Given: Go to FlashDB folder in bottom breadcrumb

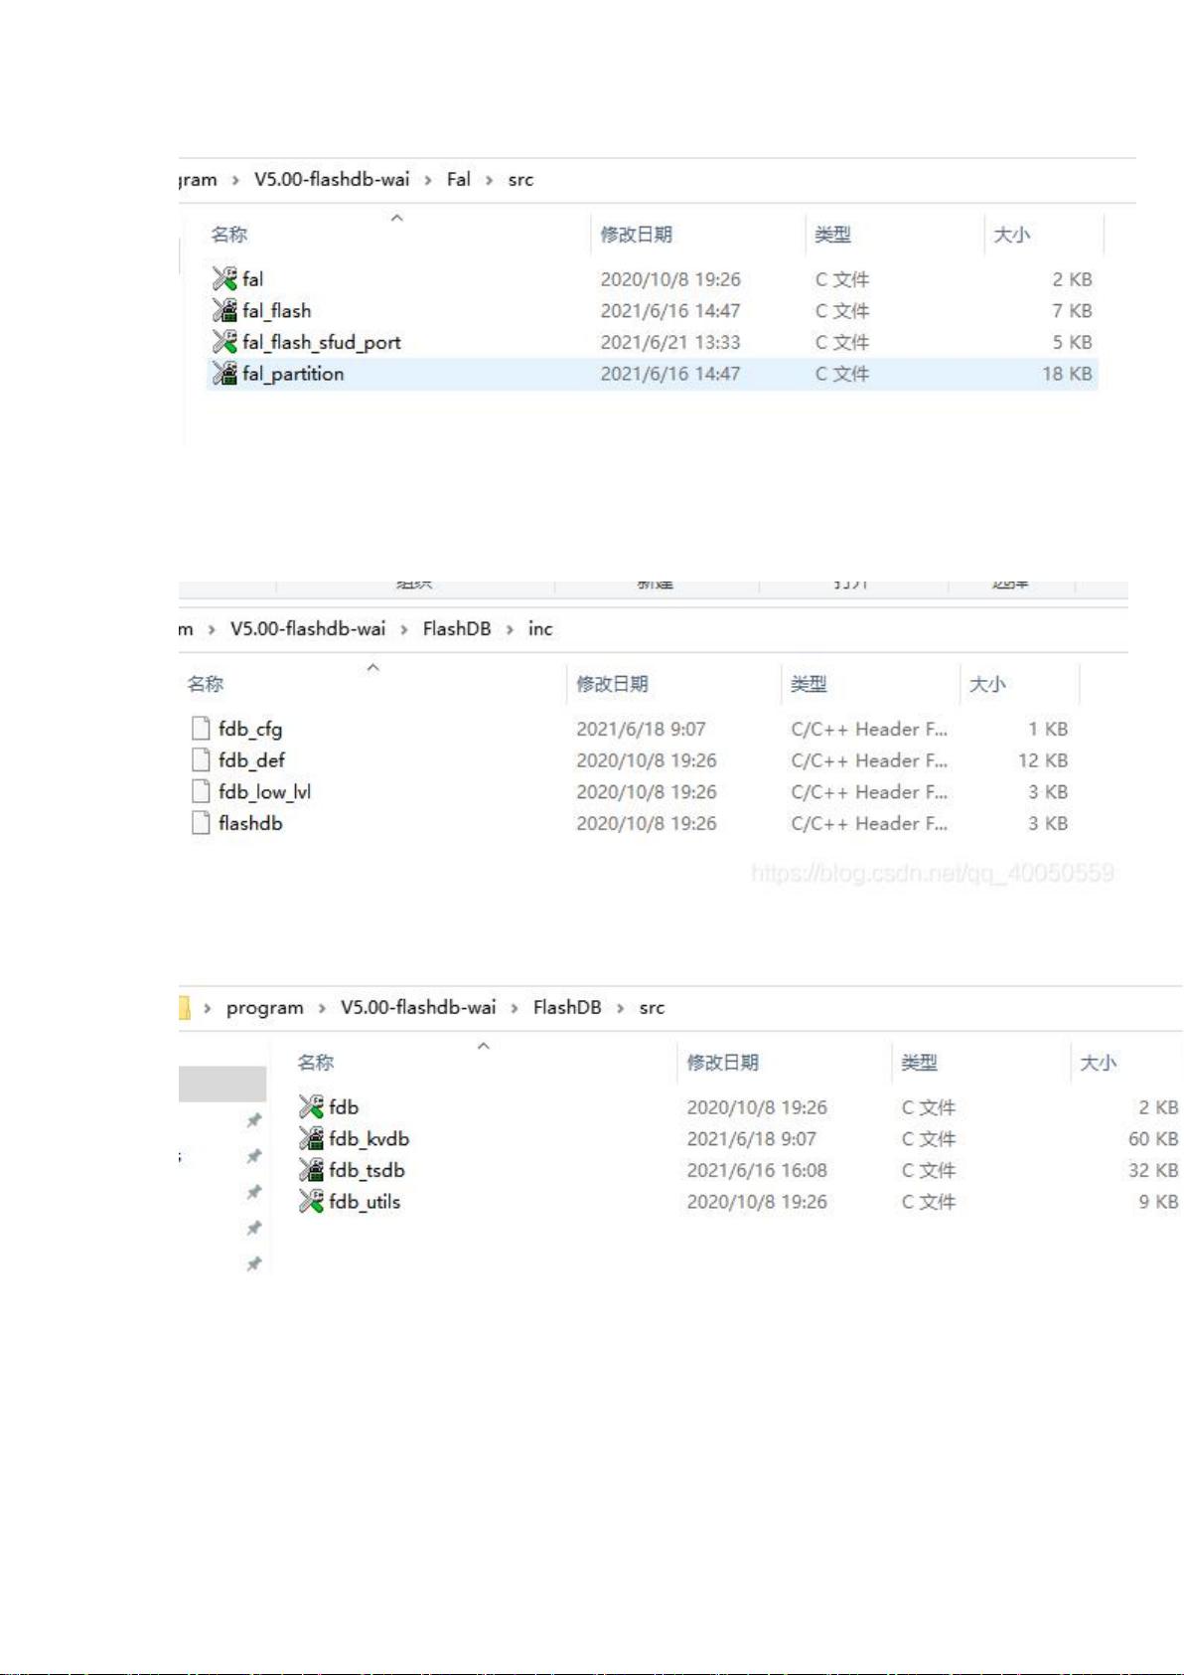Looking at the screenshot, I should [566, 1008].
